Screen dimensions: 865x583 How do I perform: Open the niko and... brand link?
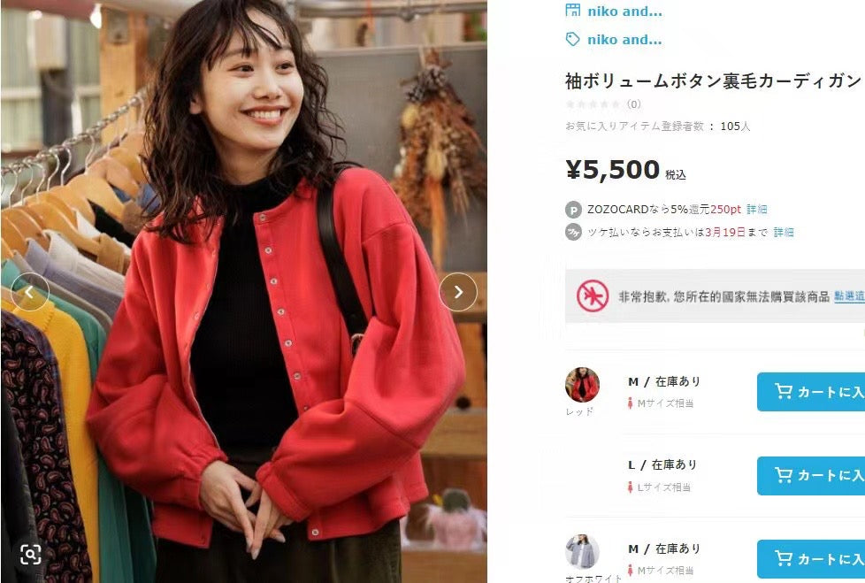click(624, 40)
